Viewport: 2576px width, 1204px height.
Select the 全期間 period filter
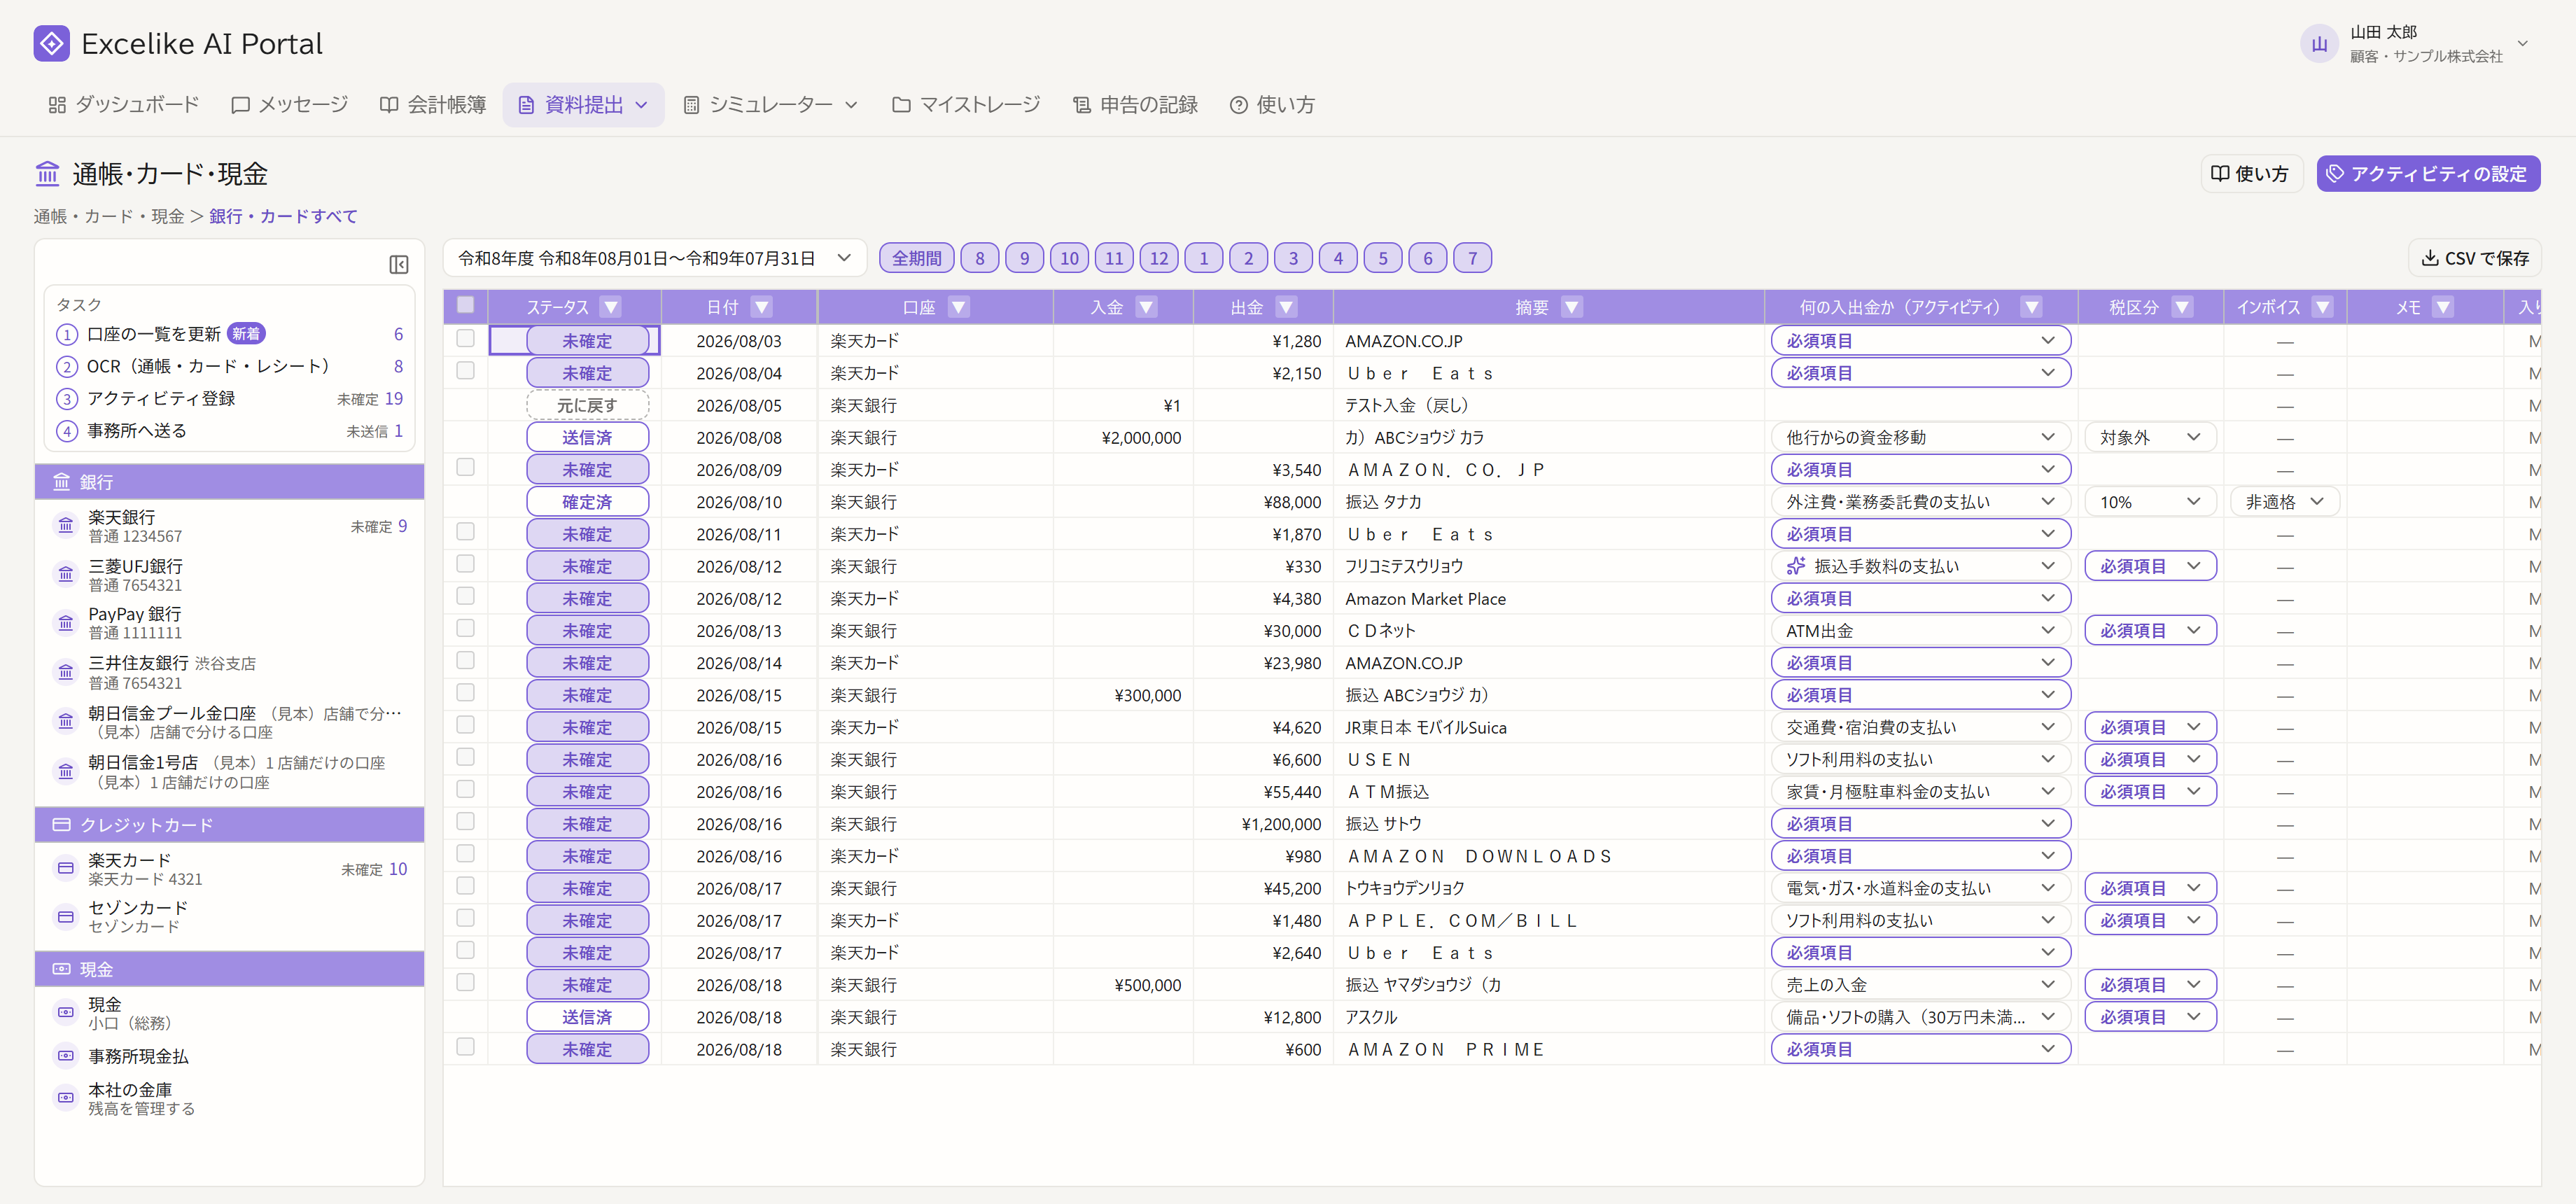point(916,258)
